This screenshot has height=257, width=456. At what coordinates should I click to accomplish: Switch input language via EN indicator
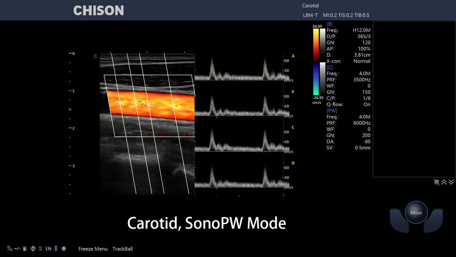pyautogui.click(x=48, y=249)
